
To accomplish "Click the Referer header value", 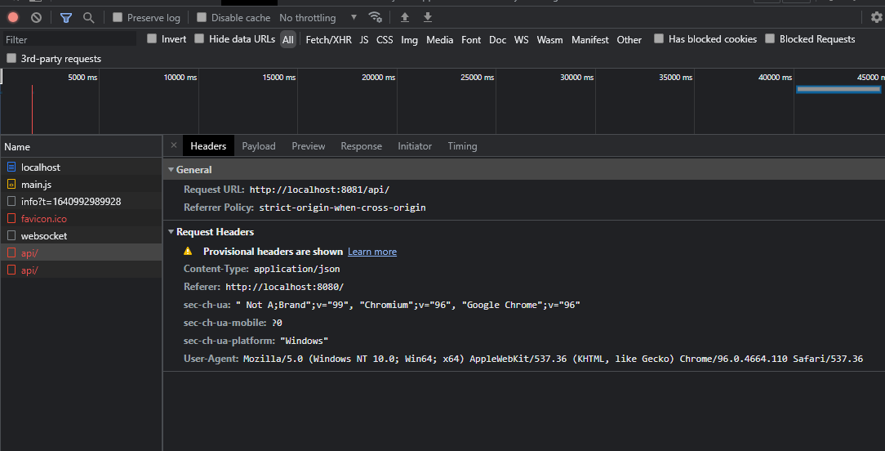I will (x=284, y=287).
